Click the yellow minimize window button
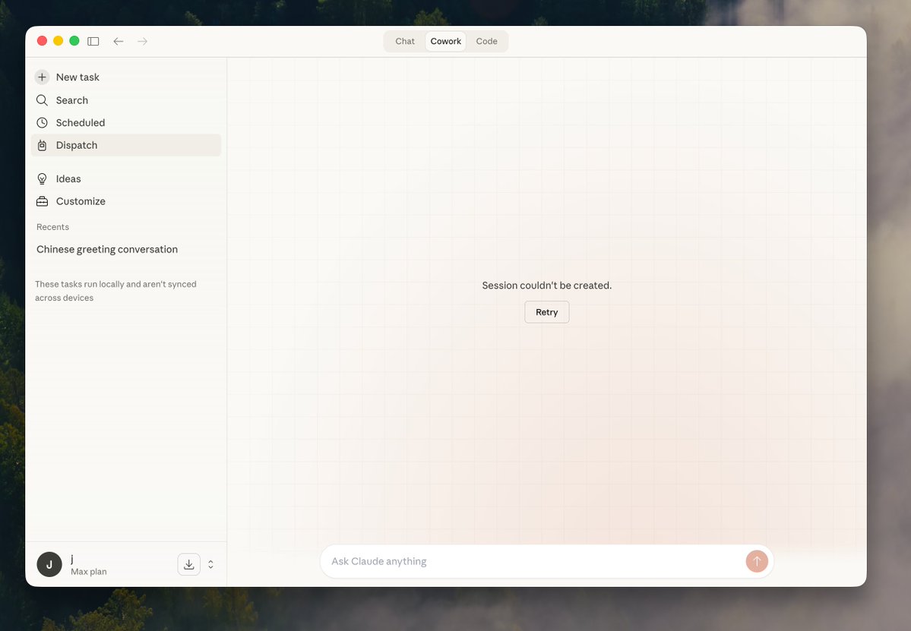The width and height of the screenshot is (911, 631). pos(58,41)
